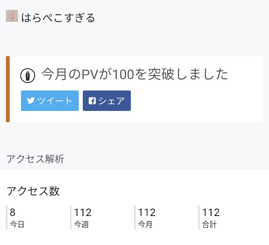Select the 今月 stat showing 112
This screenshot has height=245, width=269.
tap(147, 212)
